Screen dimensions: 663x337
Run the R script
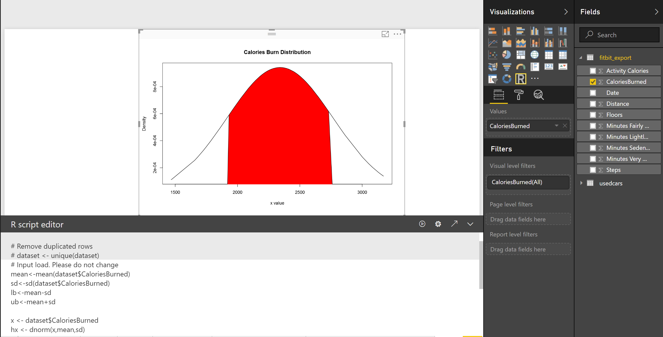point(422,224)
